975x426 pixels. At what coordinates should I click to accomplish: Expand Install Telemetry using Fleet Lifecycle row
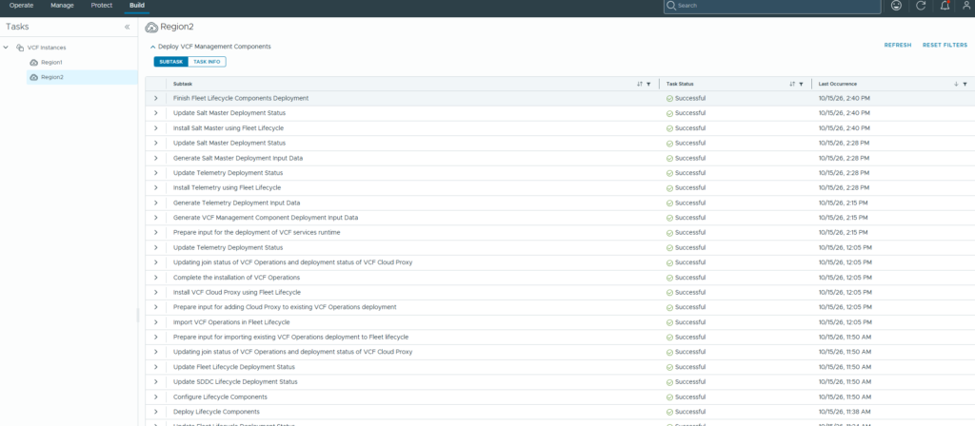pos(155,187)
